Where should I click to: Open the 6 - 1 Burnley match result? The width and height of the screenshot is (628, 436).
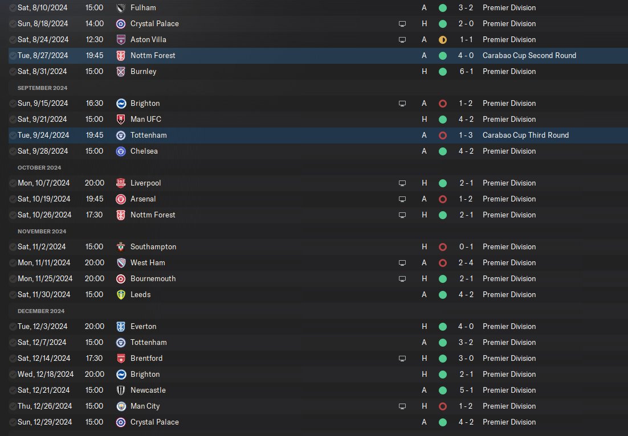tap(466, 72)
